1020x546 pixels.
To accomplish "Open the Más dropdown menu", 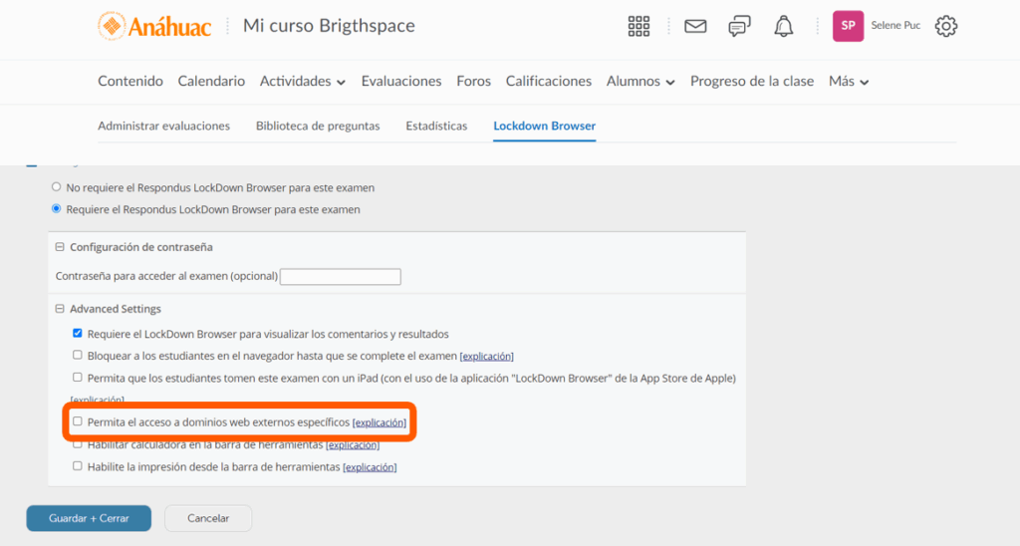I will (849, 82).
